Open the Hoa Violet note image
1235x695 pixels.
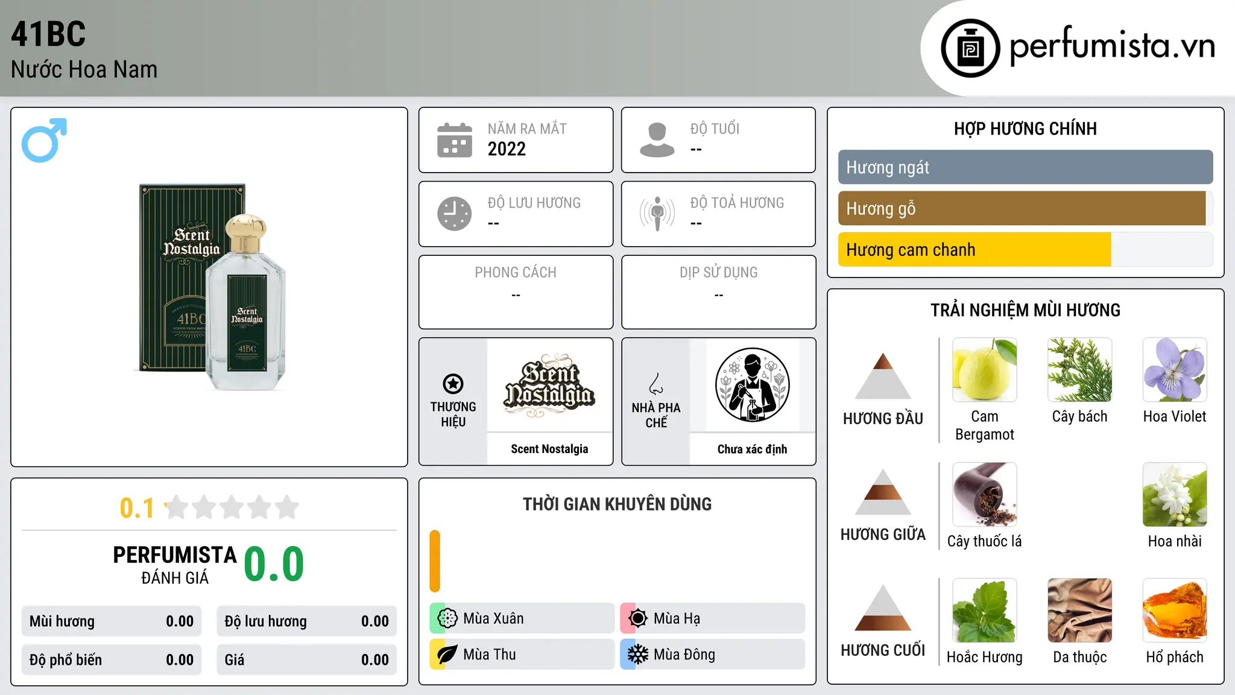pyautogui.click(x=1175, y=370)
